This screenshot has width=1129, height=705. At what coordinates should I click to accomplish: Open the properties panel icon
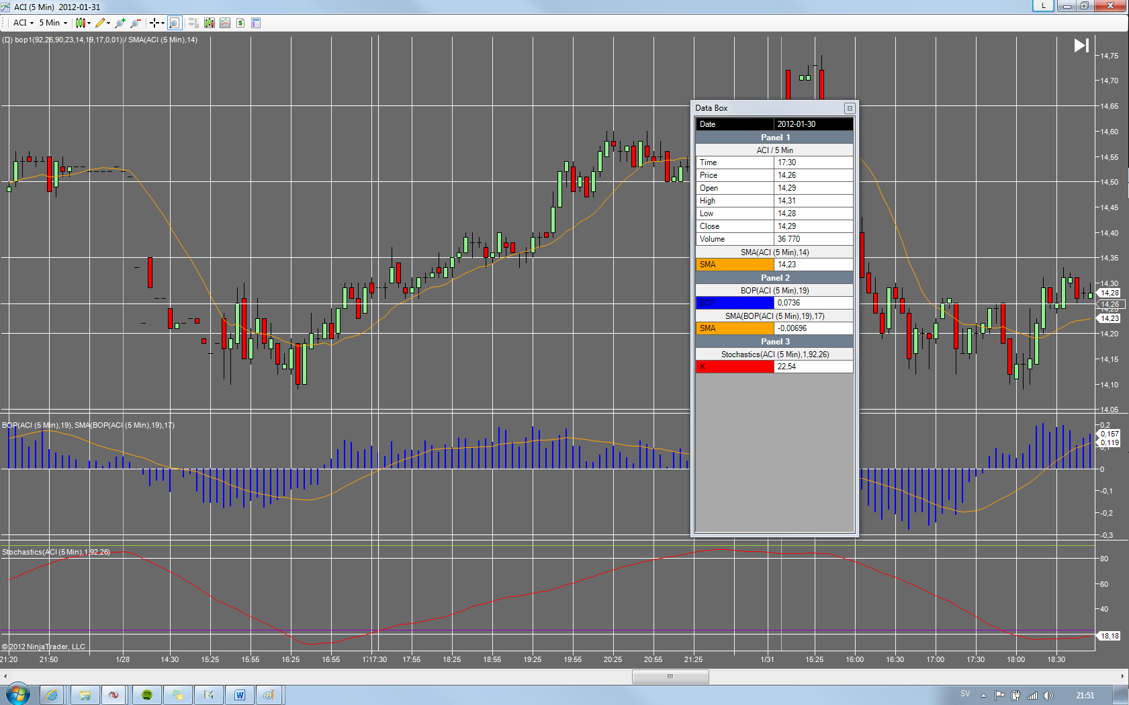click(x=256, y=23)
